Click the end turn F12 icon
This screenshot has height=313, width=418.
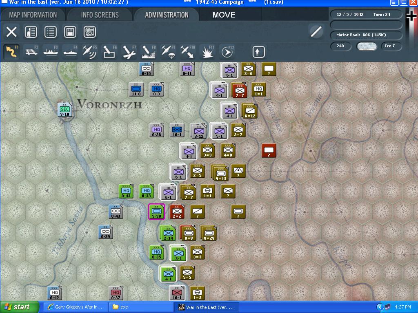click(x=227, y=51)
